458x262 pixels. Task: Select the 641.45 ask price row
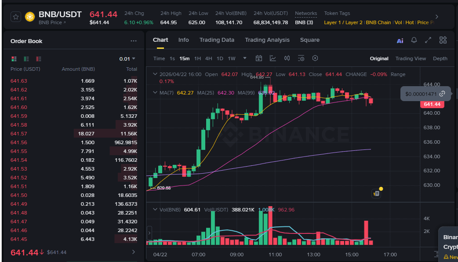73,239
